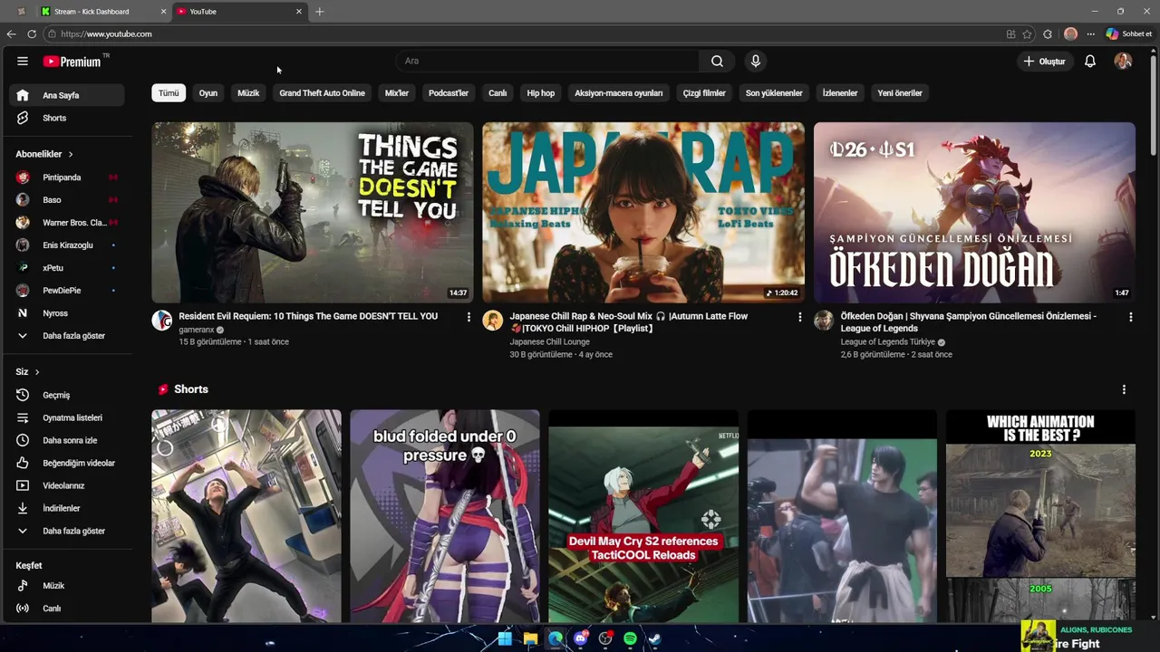Click the League of Legends Türkiye channel avatar
This screenshot has width=1160, height=652.
[824, 321]
